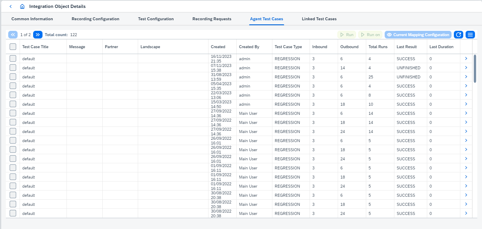Viewport: 482px width, 229px height.
Task: Go back using the back arrow
Action: (x=11, y=6)
